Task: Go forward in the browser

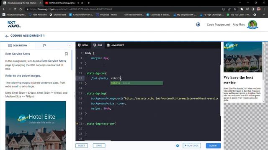Action: pos(9,9)
